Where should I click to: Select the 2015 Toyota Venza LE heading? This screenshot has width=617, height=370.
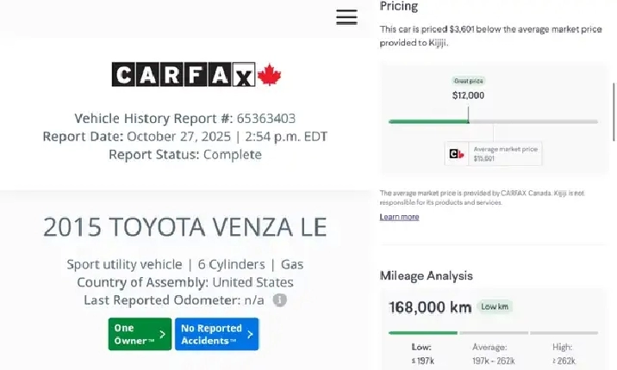click(185, 227)
